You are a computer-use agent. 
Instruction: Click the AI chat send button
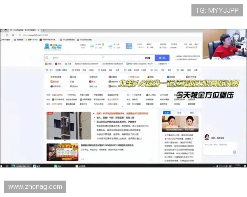tap(234, 152)
